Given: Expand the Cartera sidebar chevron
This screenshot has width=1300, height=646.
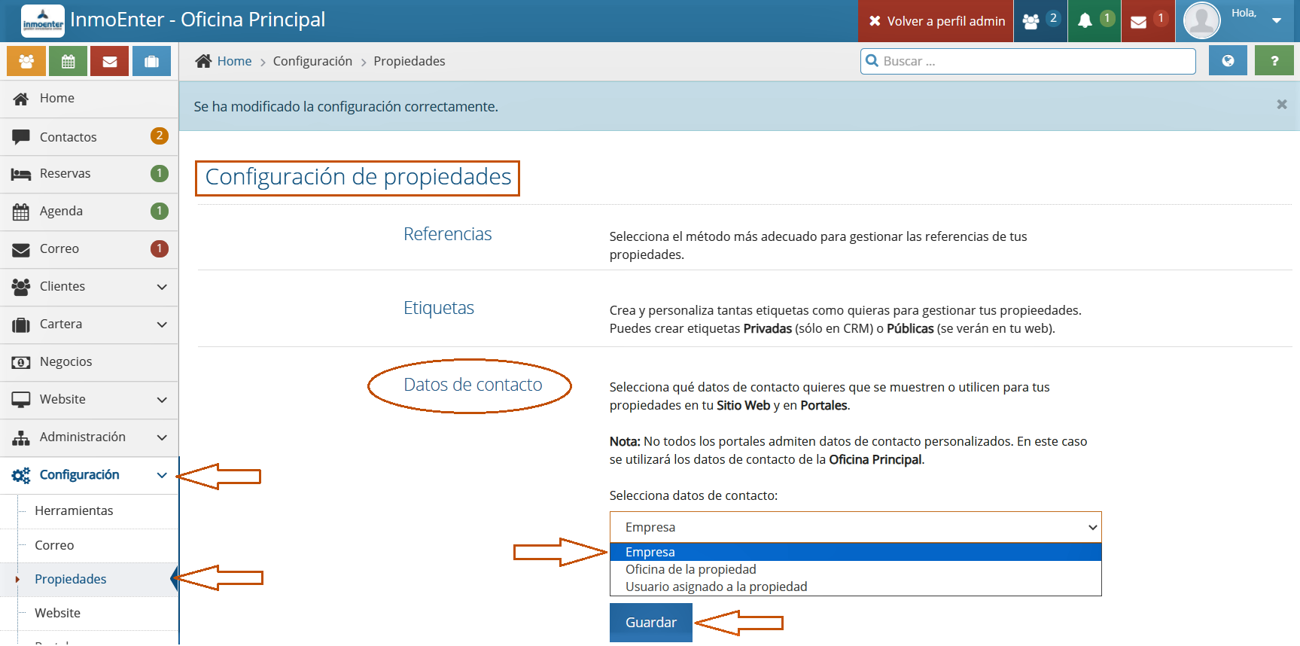Looking at the screenshot, I should point(162,325).
